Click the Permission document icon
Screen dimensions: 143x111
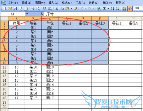(21, 9)
